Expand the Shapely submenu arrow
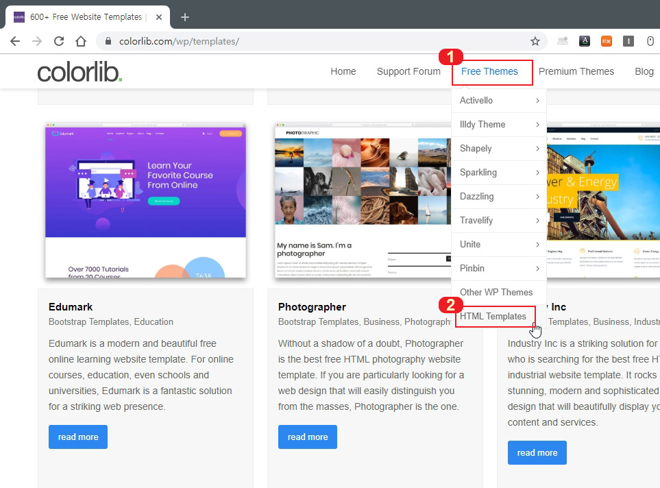Viewport: 660px width, 488px height. (x=537, y=148)
